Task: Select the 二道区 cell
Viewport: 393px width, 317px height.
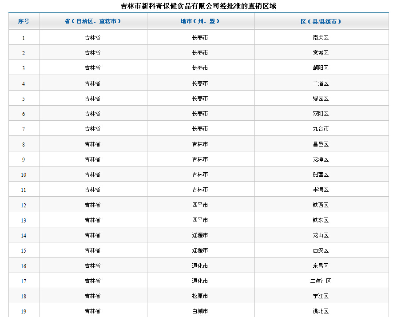Action: [x=321, y=83]
